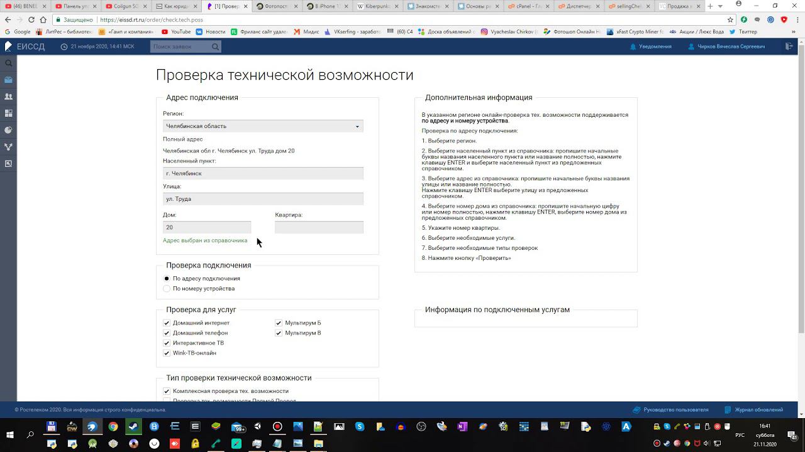
Task: Click the РУС language indicator in tray
Action: (740, 434)
